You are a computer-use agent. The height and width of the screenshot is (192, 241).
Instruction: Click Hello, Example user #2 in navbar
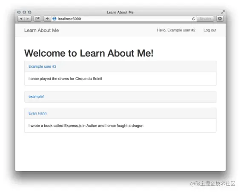[176, 30]
